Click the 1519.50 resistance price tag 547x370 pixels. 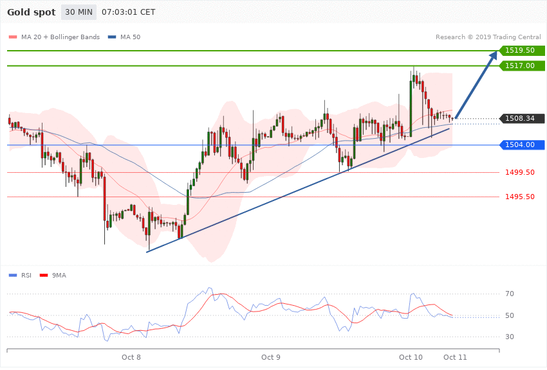pos(522,51)
